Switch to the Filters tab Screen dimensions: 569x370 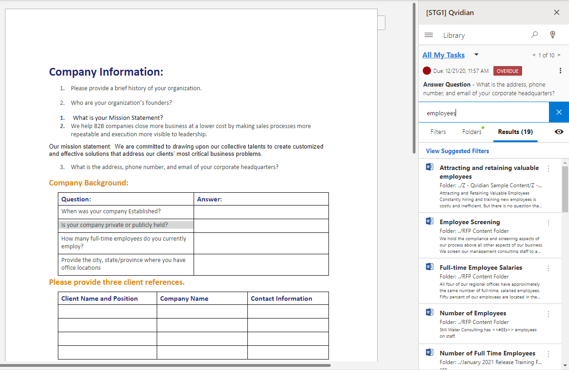pos(438,132)
